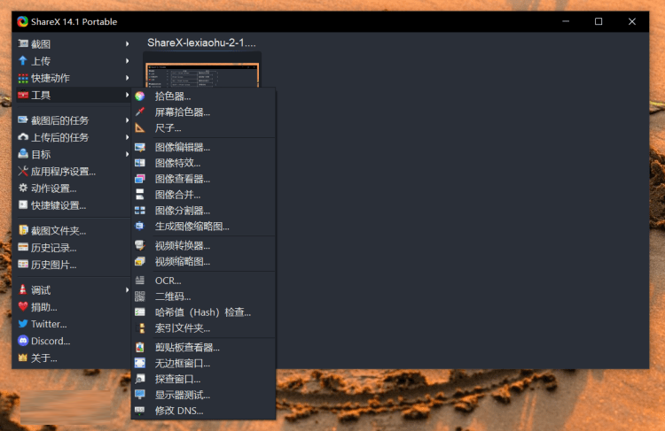Choose 屏幕拾色器... menu entry
The width and height of the screenshot is (665, 431).
pyautogui.click(x=204, y=112)
